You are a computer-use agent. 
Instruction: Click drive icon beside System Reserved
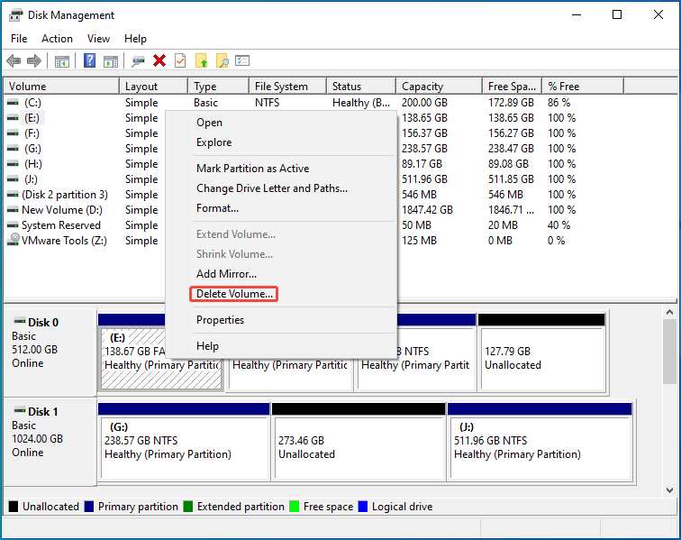[x=13, y=225]
